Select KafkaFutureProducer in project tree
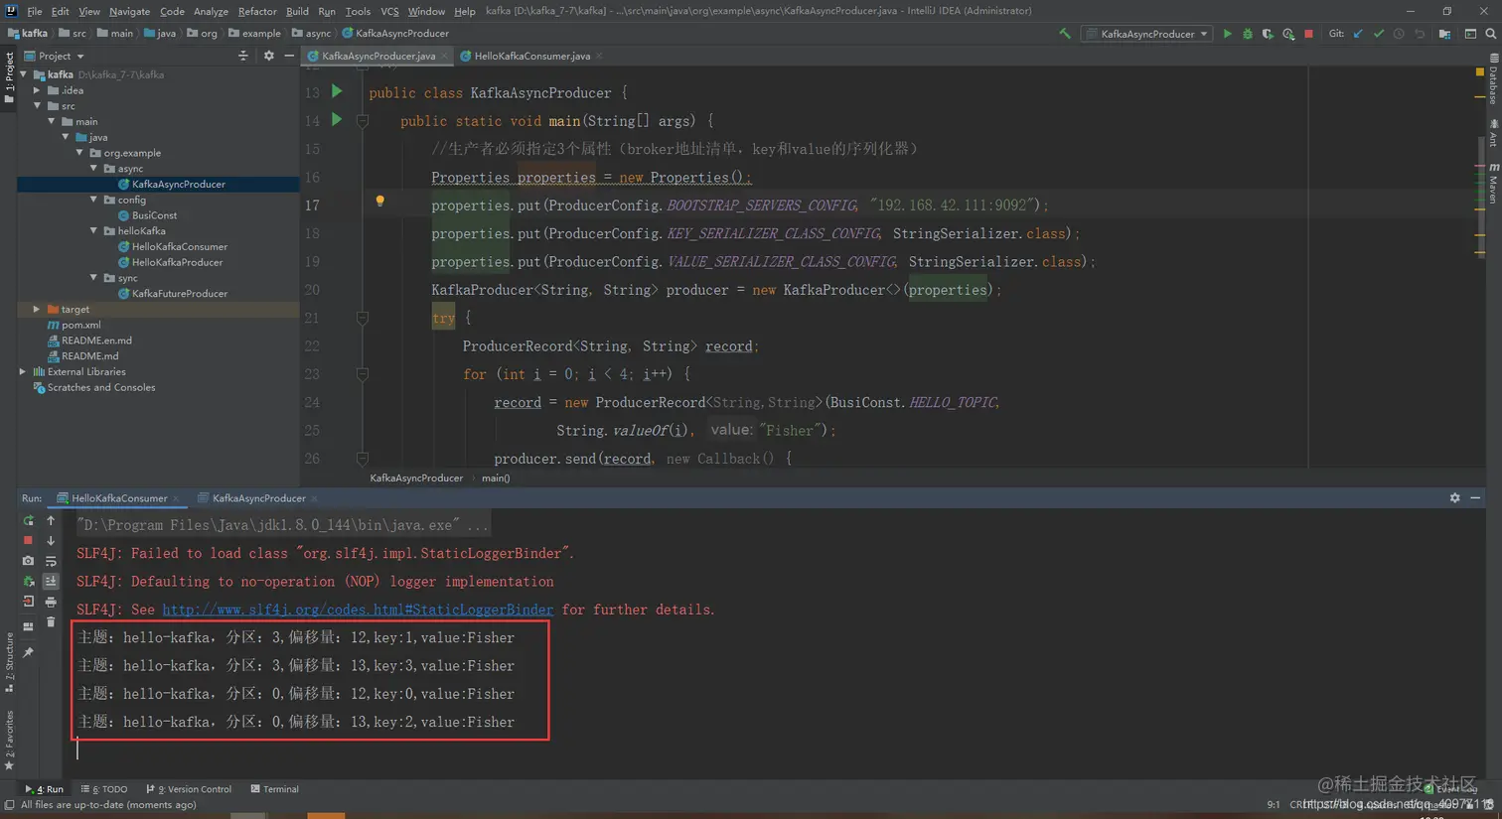The height and width of the screenshot is (819, 1502). 180,294
